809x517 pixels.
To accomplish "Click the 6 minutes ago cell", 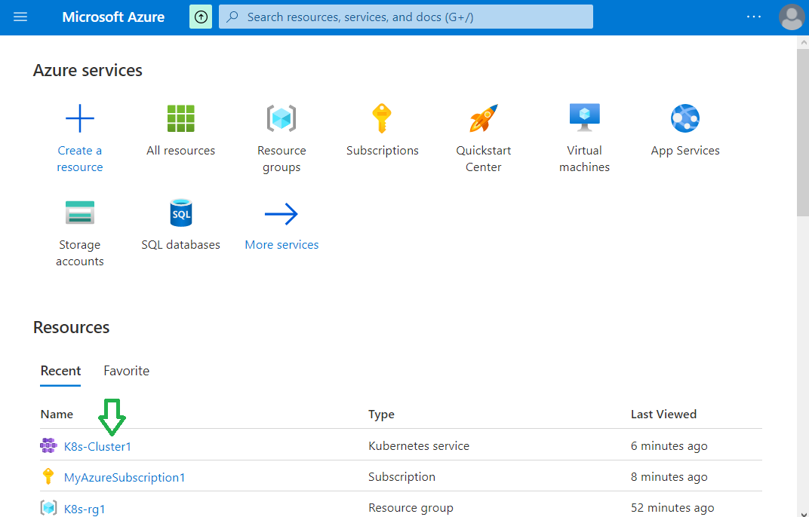I will click(x=669, y=446).
